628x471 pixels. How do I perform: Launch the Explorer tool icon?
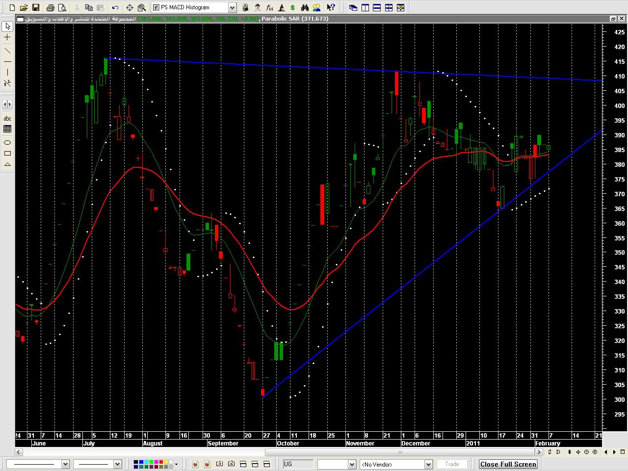click(258, 7)
